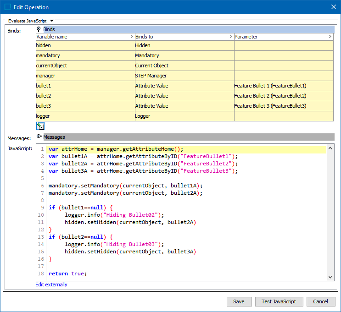The width and height of the screenshot is (341, 312).
Task: Click the Variable name column header arrow
Action: pos(132,37)
